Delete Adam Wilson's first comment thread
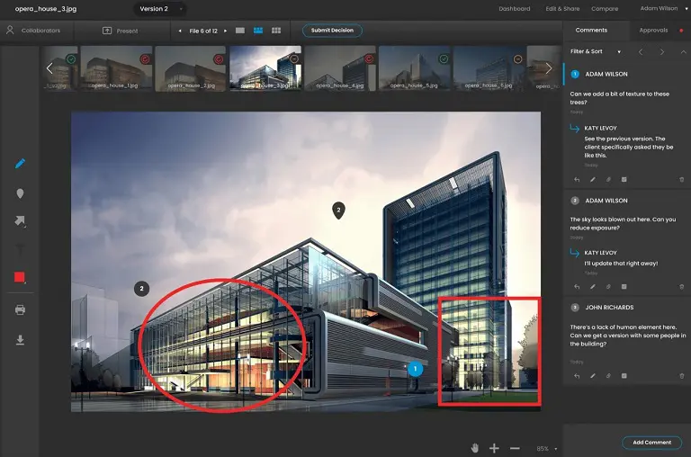Screen dimensions: 691x457 coord(681,180)
